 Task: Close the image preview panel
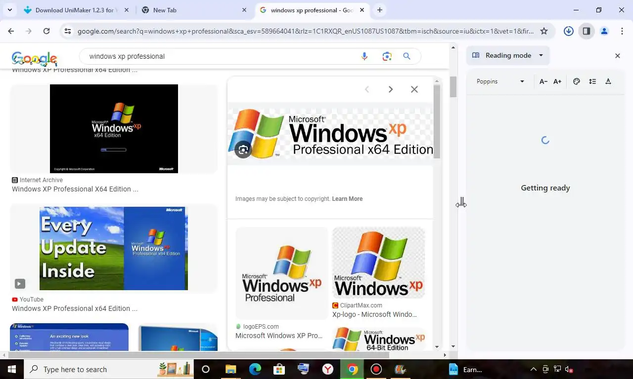coord(414,89)
